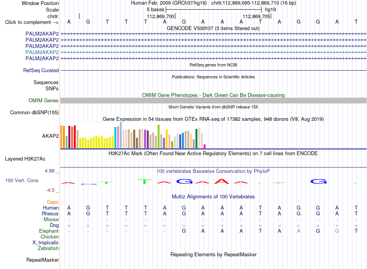Click the 100 Vert. Cons label

click(x=22, y=180)
